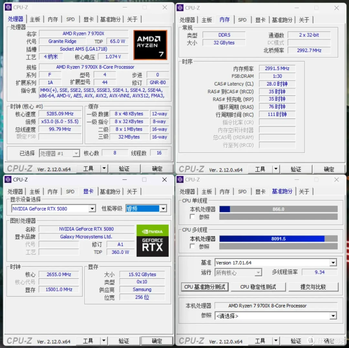Click multi-thread 8091.5 score bar
Image resolution: width=349 pixels, height=348 pixels.
[278, 238]
